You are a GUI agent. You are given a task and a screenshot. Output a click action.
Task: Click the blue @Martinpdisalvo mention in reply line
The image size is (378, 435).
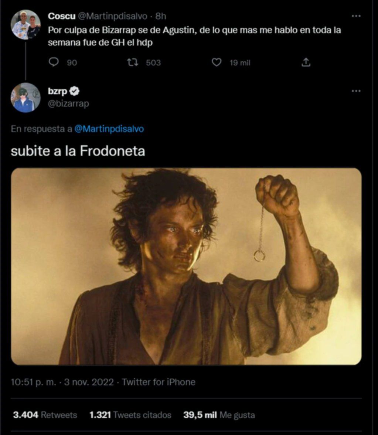click(x=109, y=129)
